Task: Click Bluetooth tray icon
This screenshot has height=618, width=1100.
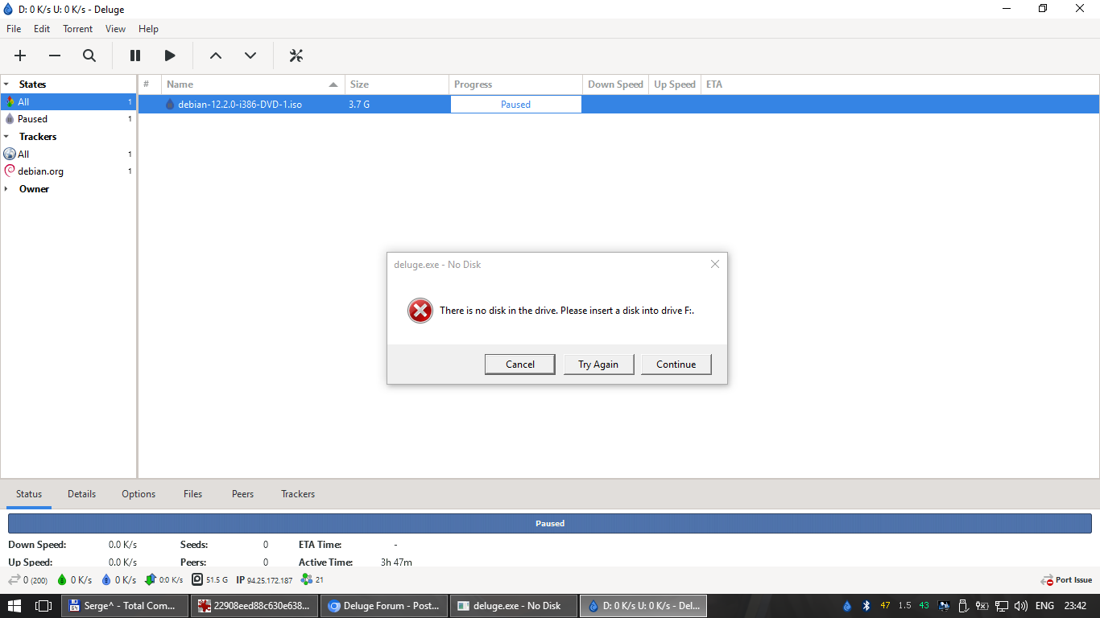Action: pos(866,606)
